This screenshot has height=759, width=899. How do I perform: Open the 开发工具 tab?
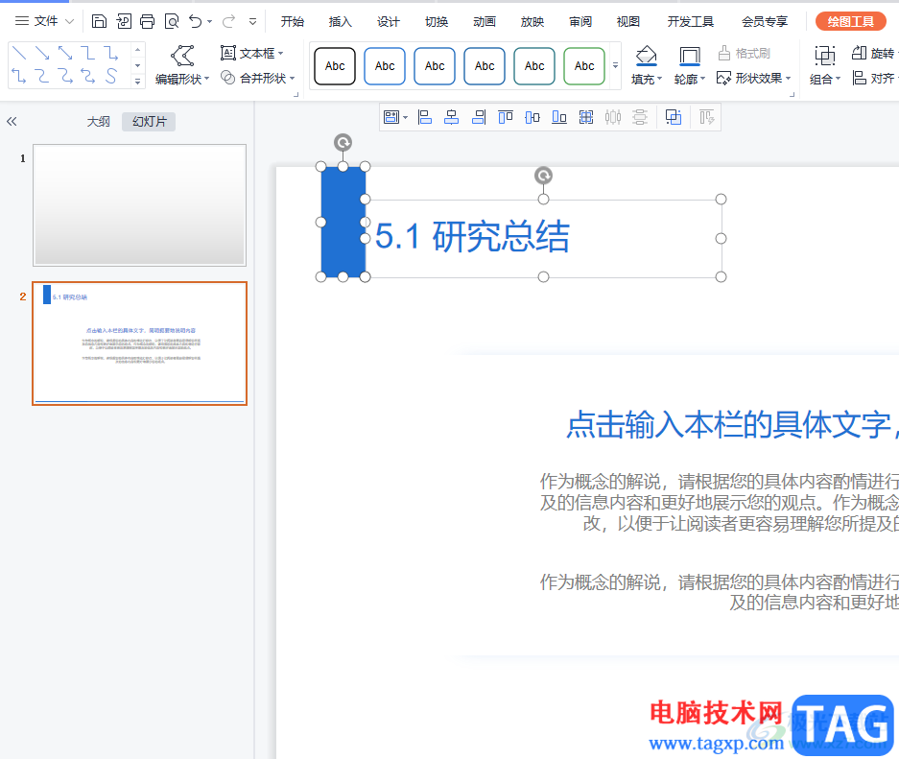coord(690,22)
